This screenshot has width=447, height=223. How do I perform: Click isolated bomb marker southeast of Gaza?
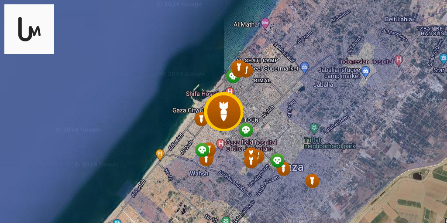click(312, 181)
